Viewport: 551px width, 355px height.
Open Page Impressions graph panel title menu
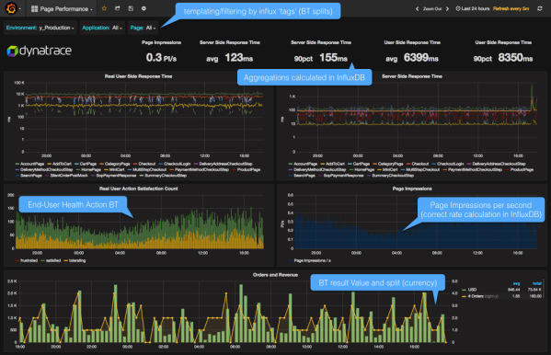point(412,189)
